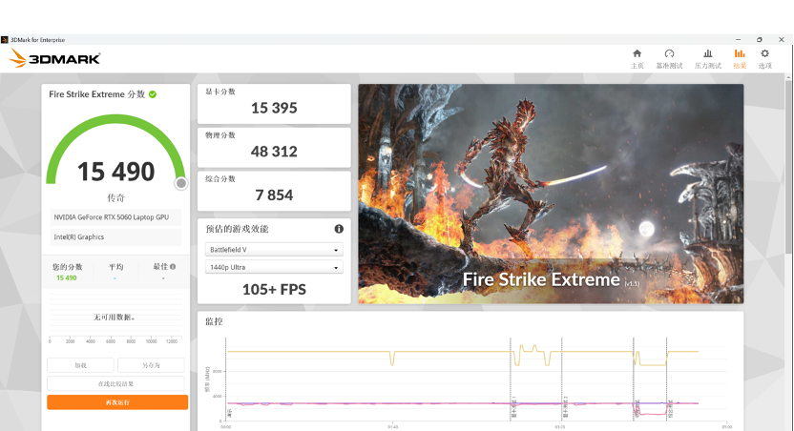Click the vertical scrollbar on the right

788,167
